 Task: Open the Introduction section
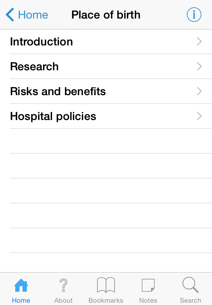[x=41, y=41]
